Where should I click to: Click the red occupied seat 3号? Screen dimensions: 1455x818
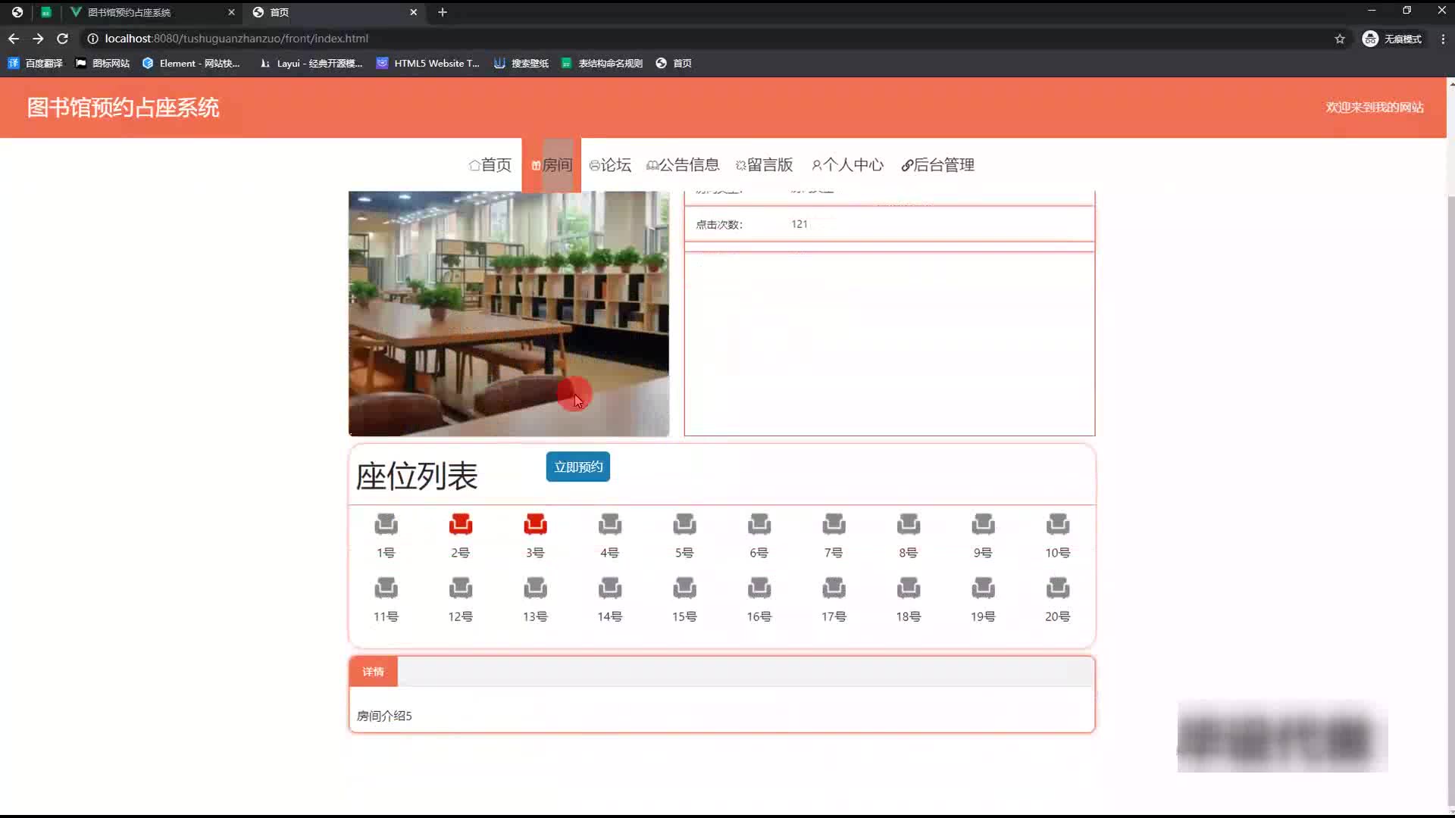[x=535, y=524]
